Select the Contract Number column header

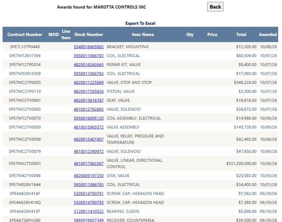tap(25, 34)
